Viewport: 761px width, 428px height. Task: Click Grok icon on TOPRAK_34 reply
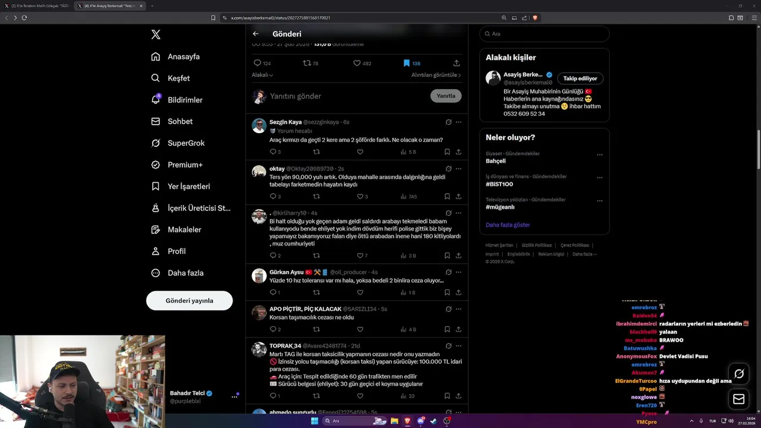pos(449,346)
